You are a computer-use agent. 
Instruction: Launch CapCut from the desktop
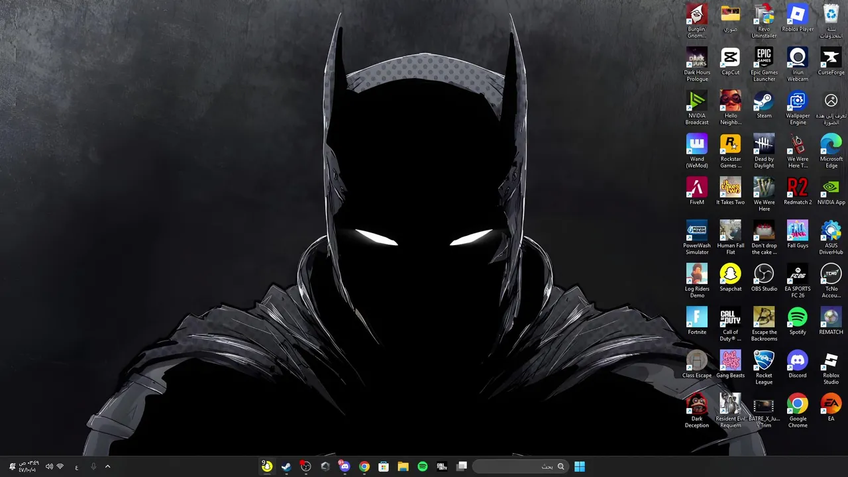point(730,61)
